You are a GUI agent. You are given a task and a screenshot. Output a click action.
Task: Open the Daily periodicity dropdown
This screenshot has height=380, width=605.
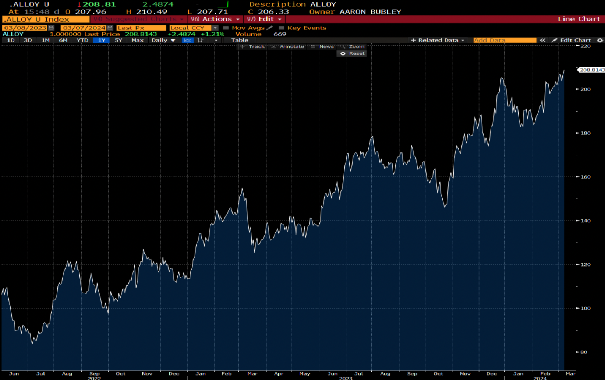pos(163,40)
